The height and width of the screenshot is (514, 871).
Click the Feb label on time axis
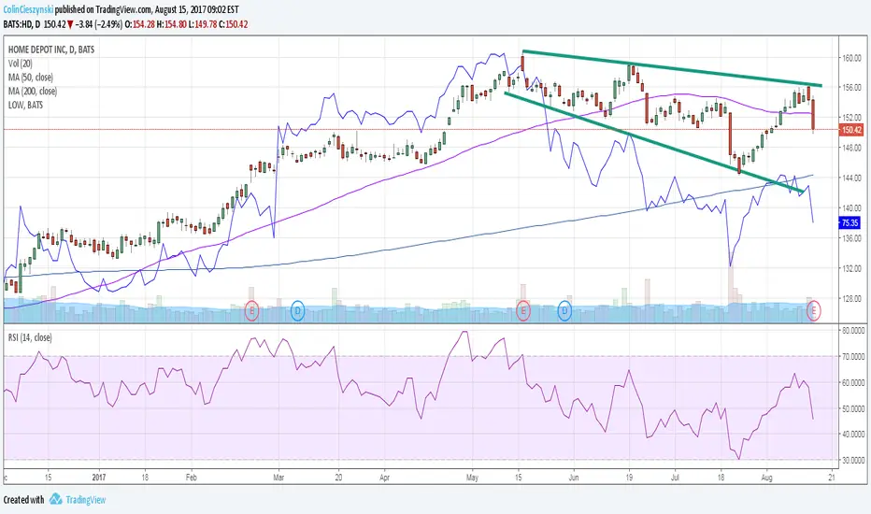coord(191,477)
